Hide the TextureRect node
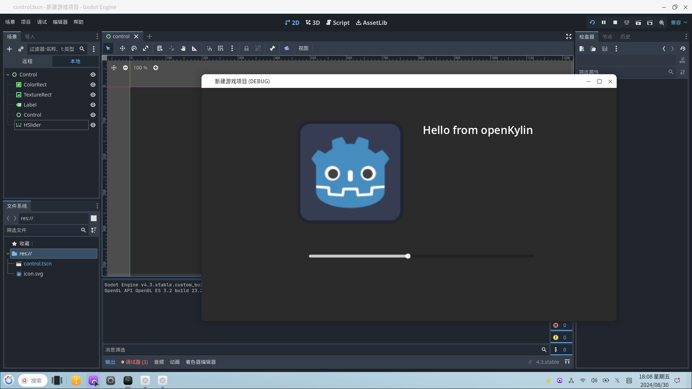692x389 pixels. 93,95
